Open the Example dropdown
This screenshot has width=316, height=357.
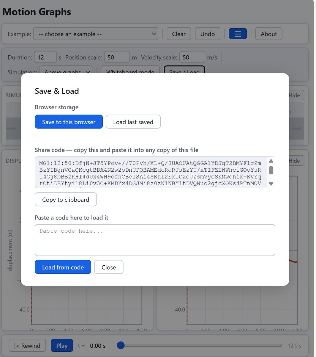[x=96, y=34]
